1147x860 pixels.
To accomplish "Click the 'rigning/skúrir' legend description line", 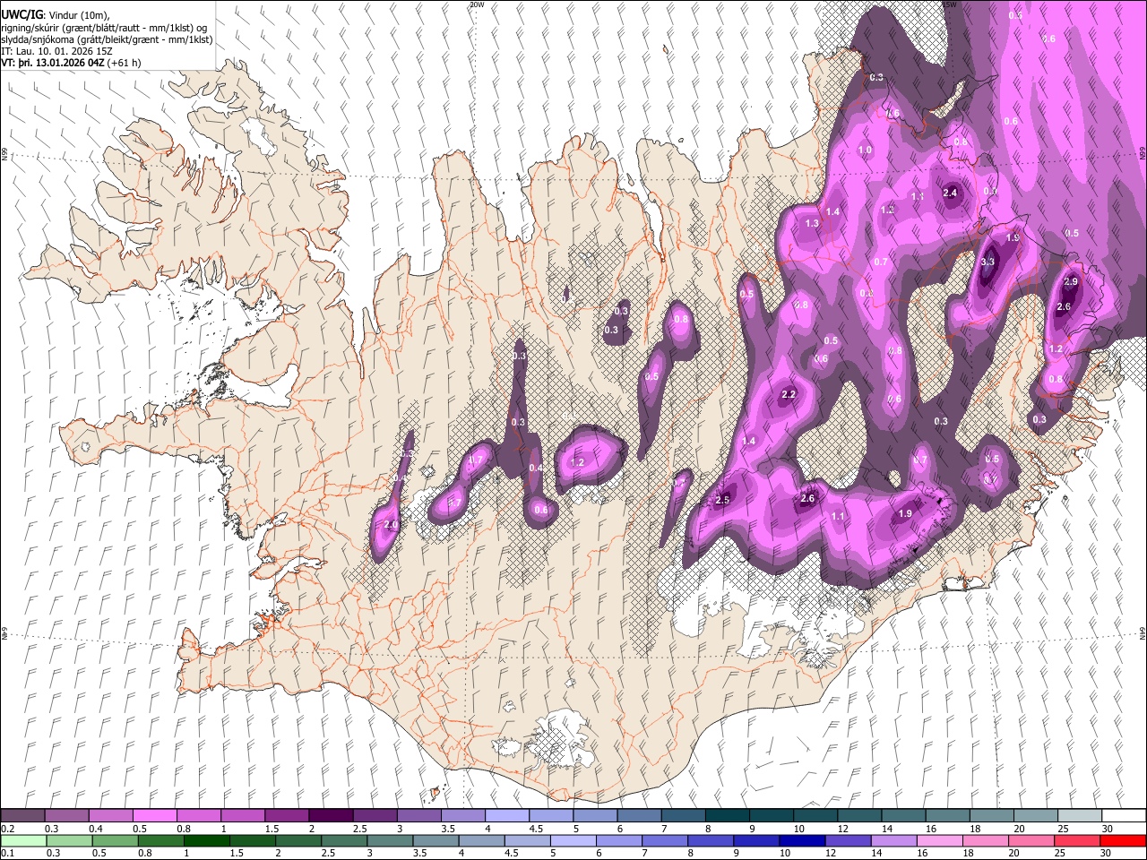I will click(x=105, y=28).
